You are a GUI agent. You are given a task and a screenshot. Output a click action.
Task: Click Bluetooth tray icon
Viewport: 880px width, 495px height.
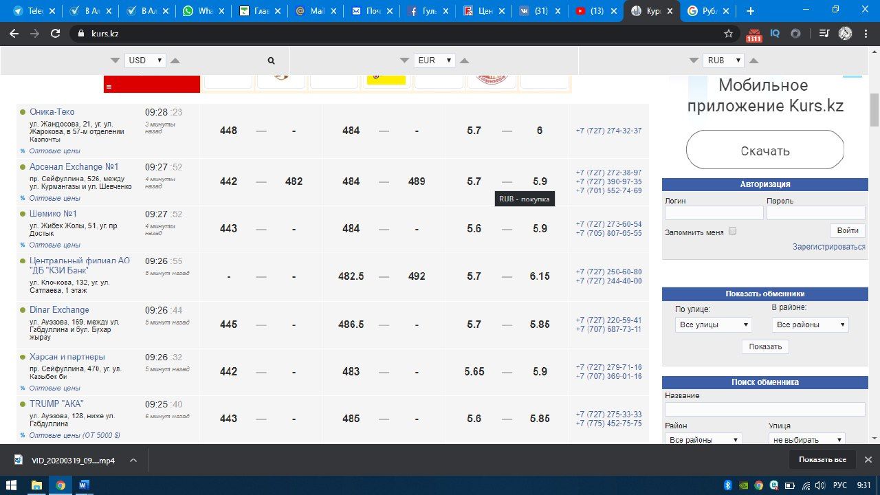pos(728,485)
